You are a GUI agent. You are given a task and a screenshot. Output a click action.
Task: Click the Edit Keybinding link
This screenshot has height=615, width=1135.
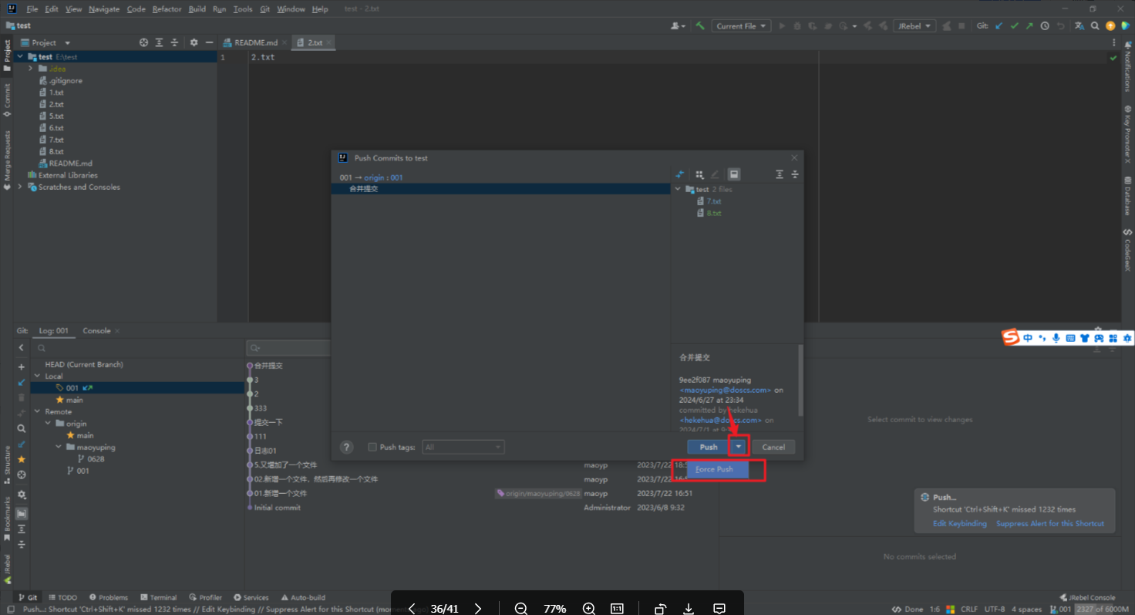(959, 523)
